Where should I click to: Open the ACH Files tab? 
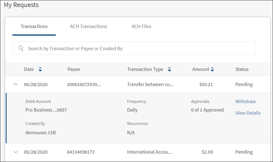141,26
